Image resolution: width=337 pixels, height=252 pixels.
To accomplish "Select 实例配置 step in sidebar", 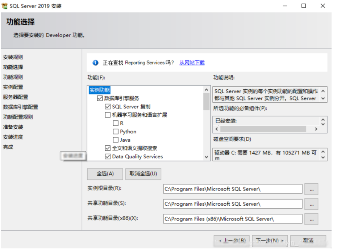I will [x=13, y=87].
